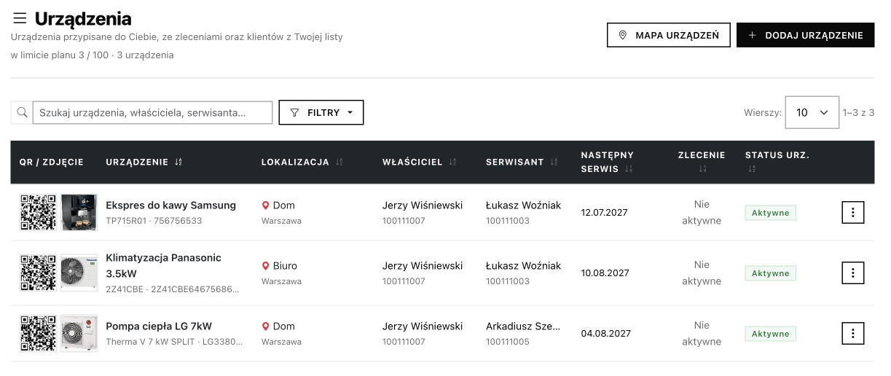Image resolution: width=891 pixels, height=376 pixels.
Task: Open actions menu for Ekspres do kawy row
Action: click(853, 213)
